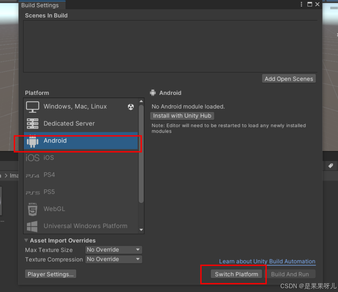Click the Build And Run button

[290, 274]
